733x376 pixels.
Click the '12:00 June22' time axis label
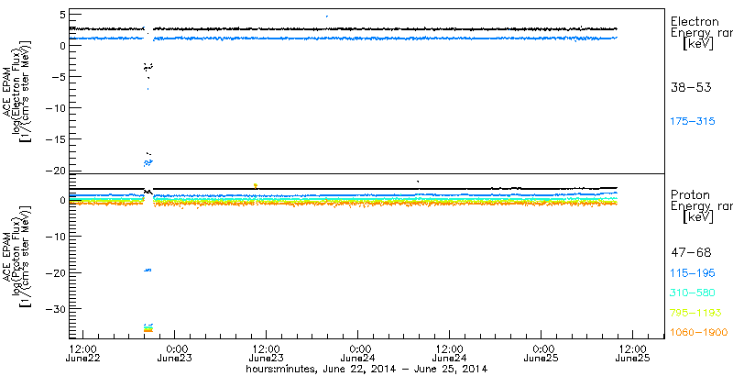coord(83,354)
